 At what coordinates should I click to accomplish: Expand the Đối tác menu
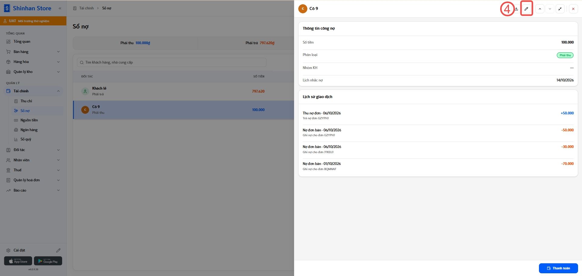pos(33,150)
